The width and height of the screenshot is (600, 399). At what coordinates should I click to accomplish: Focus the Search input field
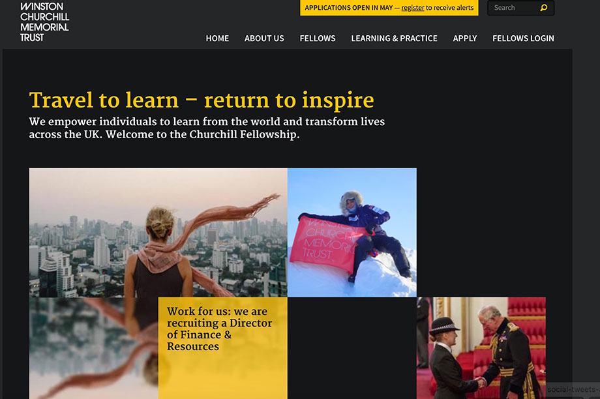(x=515, y=8)
